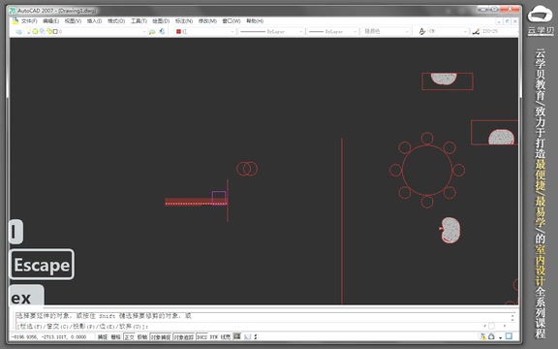Open the 文件(F) menu

click(x=29, y=21)
